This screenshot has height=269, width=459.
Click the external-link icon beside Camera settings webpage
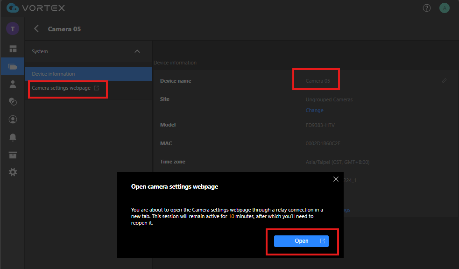(97, 87)
